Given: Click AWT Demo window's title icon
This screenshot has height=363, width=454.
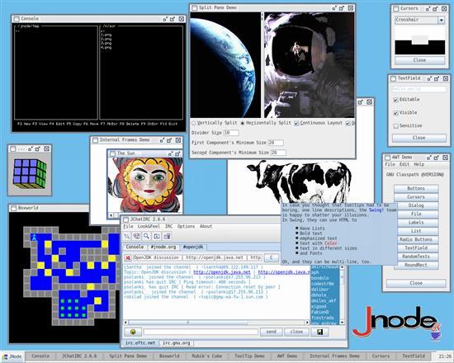Looking at the screenshot, I should tap(387, 158).
